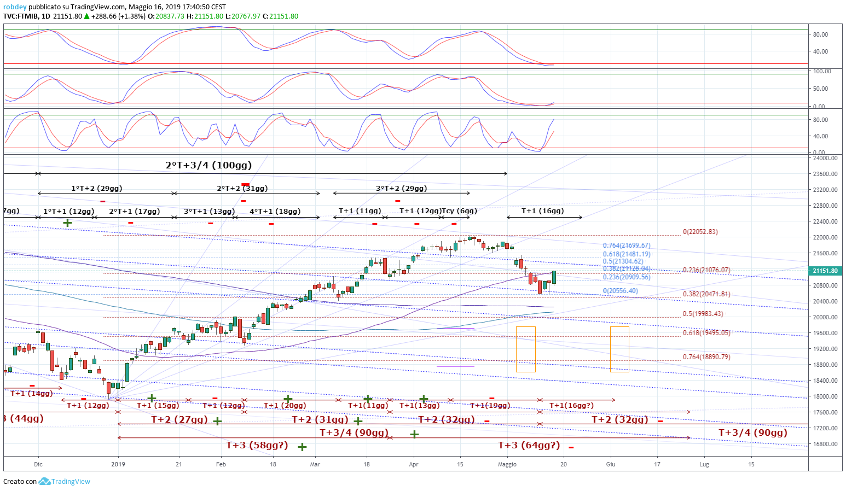Click the Dic label on time axis

pyautogui.click(x=38, y=465)
